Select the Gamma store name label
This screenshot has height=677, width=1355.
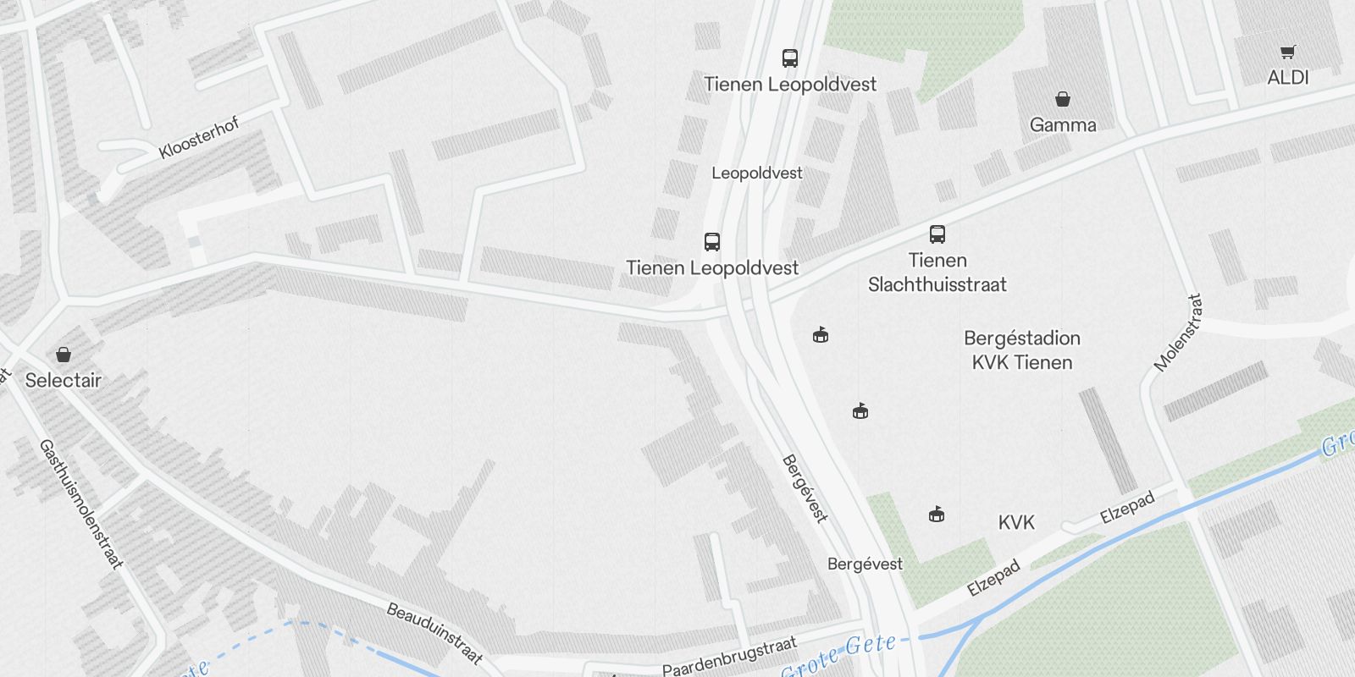tap(1063, 124)
